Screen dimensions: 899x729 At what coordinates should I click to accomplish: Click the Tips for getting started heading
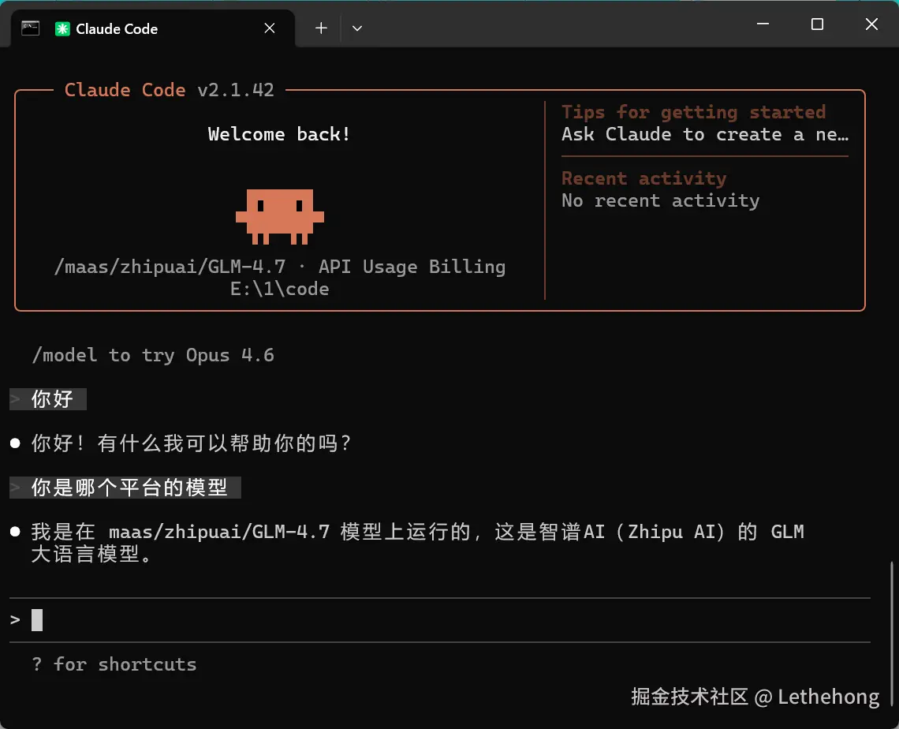click(x=694, y=112)
